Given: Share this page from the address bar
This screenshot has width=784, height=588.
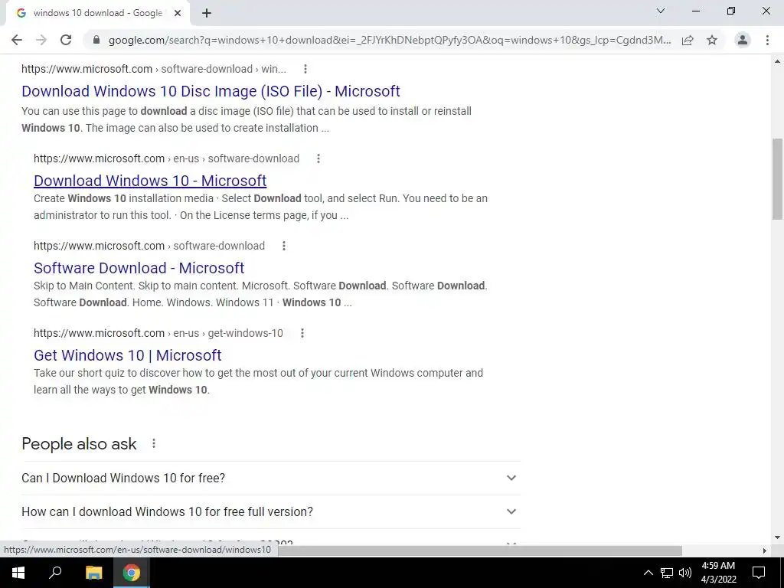Looking at the screenshot, I should coord(688,40).
